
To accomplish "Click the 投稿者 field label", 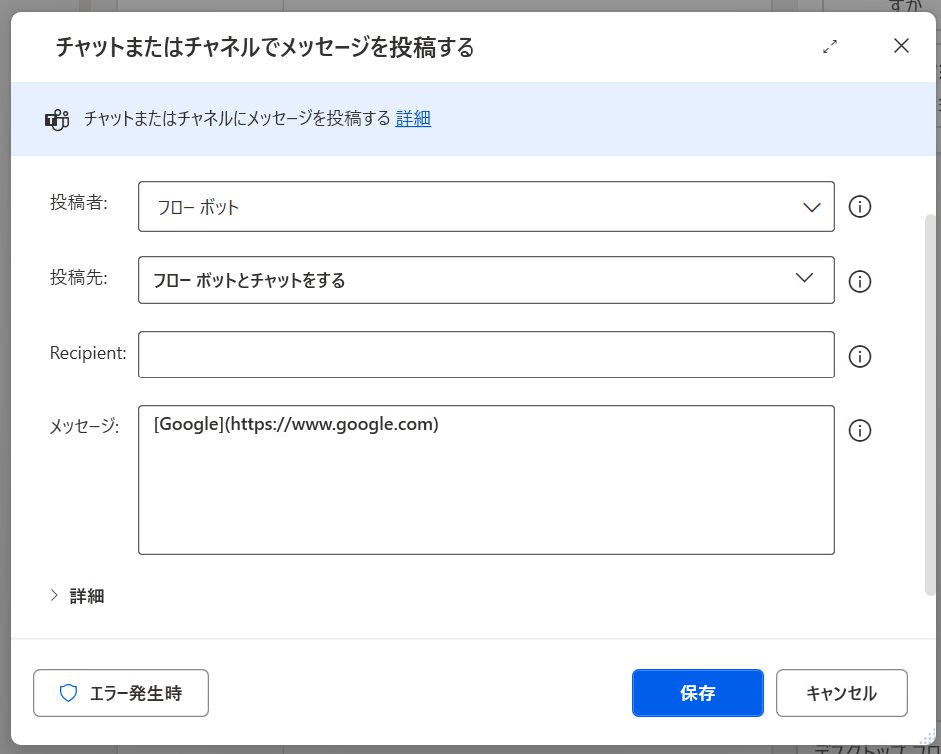I will pyautogui.click(x=79, y=202).
